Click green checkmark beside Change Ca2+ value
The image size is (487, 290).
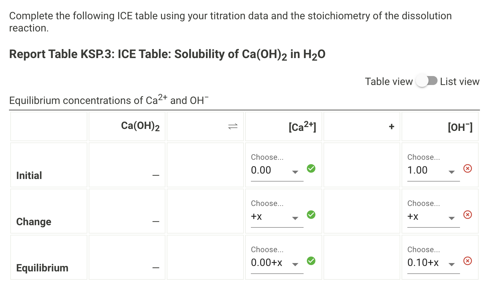point(311,215)
